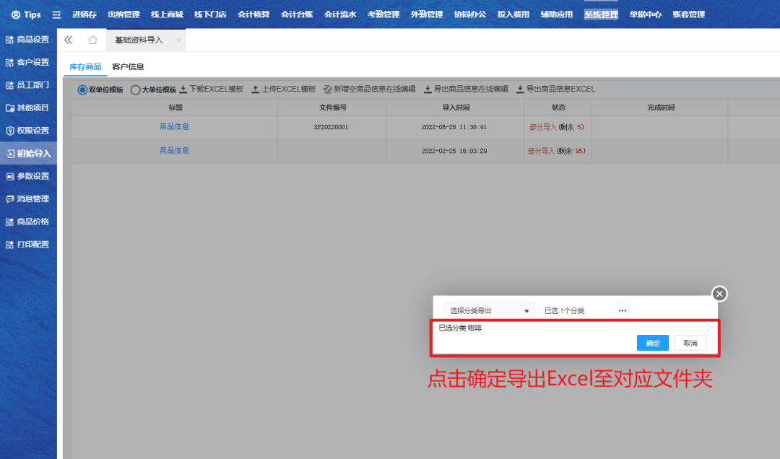Open 初始导入 in the left sidebar
Screen dimensions: 780x459
coord(28,154)
